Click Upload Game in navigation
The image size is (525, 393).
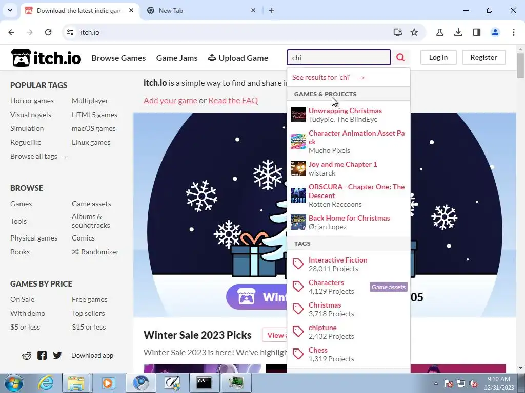pyautogui.click(x=238, y=58)
